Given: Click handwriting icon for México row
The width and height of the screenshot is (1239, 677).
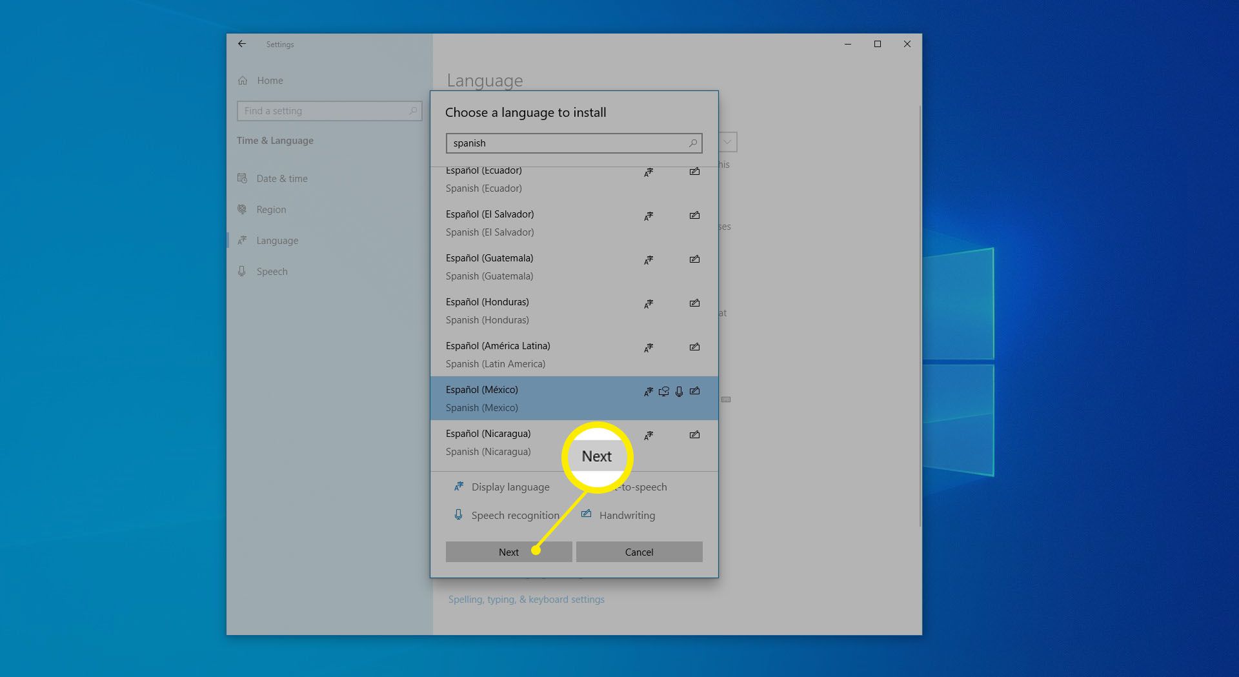Looking at the screenshot, I should click(x=694, y=391).
